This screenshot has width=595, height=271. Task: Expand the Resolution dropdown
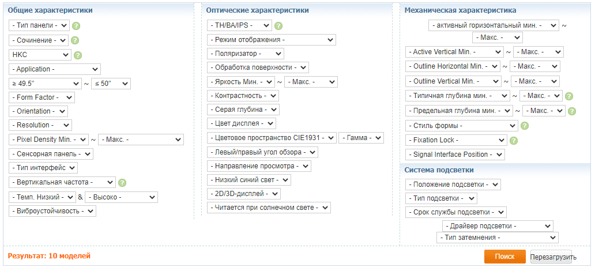(40, 125)
